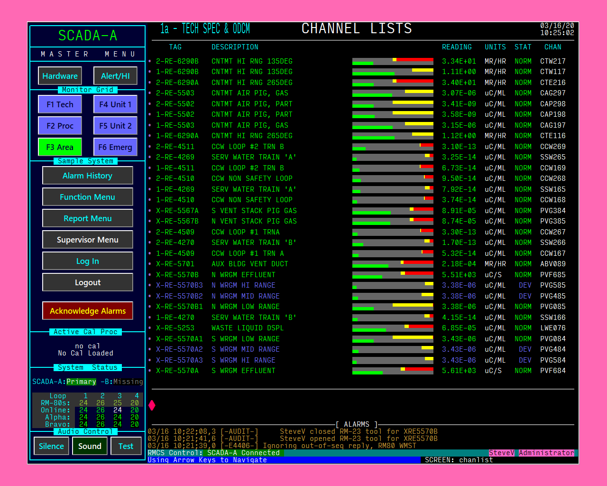The width and height of the screenshot is (607, 486).
Task: Click the red Acknowledge Alarms button
Action: tap(88, 311)
